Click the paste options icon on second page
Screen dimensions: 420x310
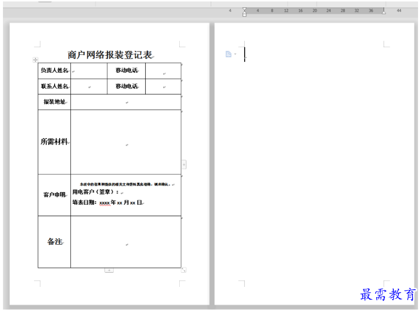[x=228, y=54]
